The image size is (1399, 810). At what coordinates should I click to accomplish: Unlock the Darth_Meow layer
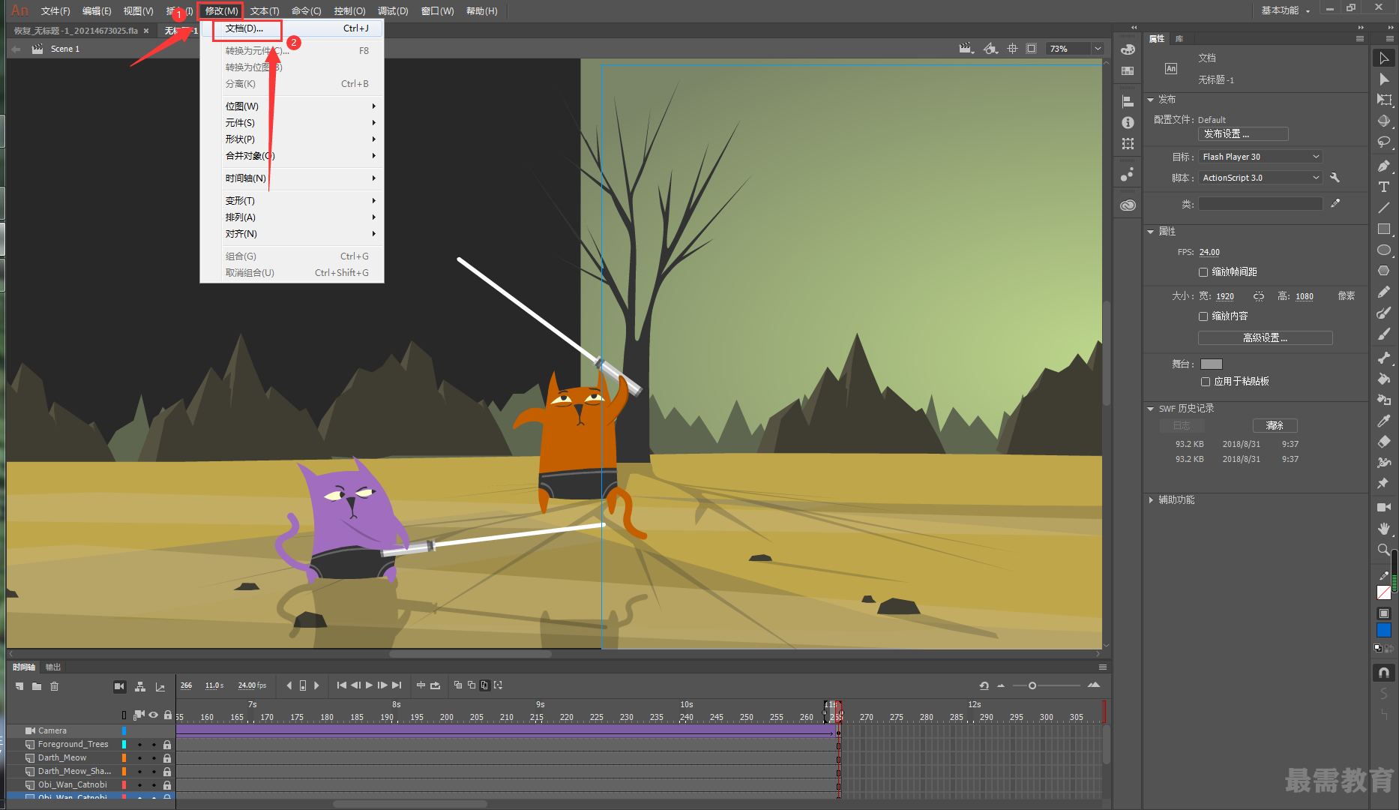(x=167, y=758)
